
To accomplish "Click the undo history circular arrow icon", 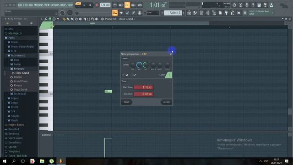I will click(234, 5).
